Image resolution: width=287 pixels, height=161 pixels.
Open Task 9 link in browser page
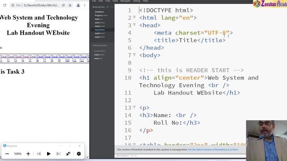[62, 58]
